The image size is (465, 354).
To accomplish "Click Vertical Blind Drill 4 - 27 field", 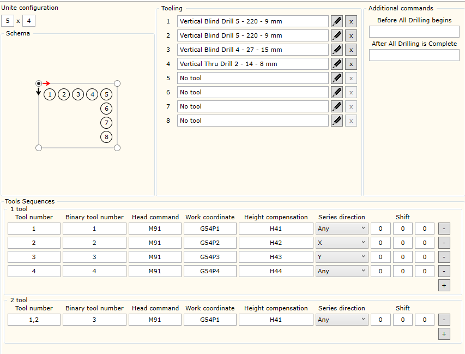I will (x=252, y=50).
